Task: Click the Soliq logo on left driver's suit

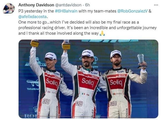Action: tap(52, 82)
